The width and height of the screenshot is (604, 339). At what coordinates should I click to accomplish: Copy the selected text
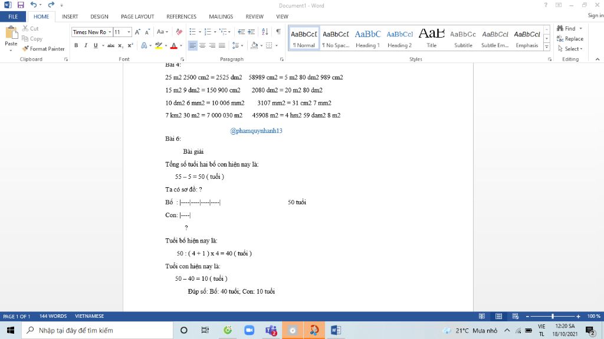[x=32, y=38]
